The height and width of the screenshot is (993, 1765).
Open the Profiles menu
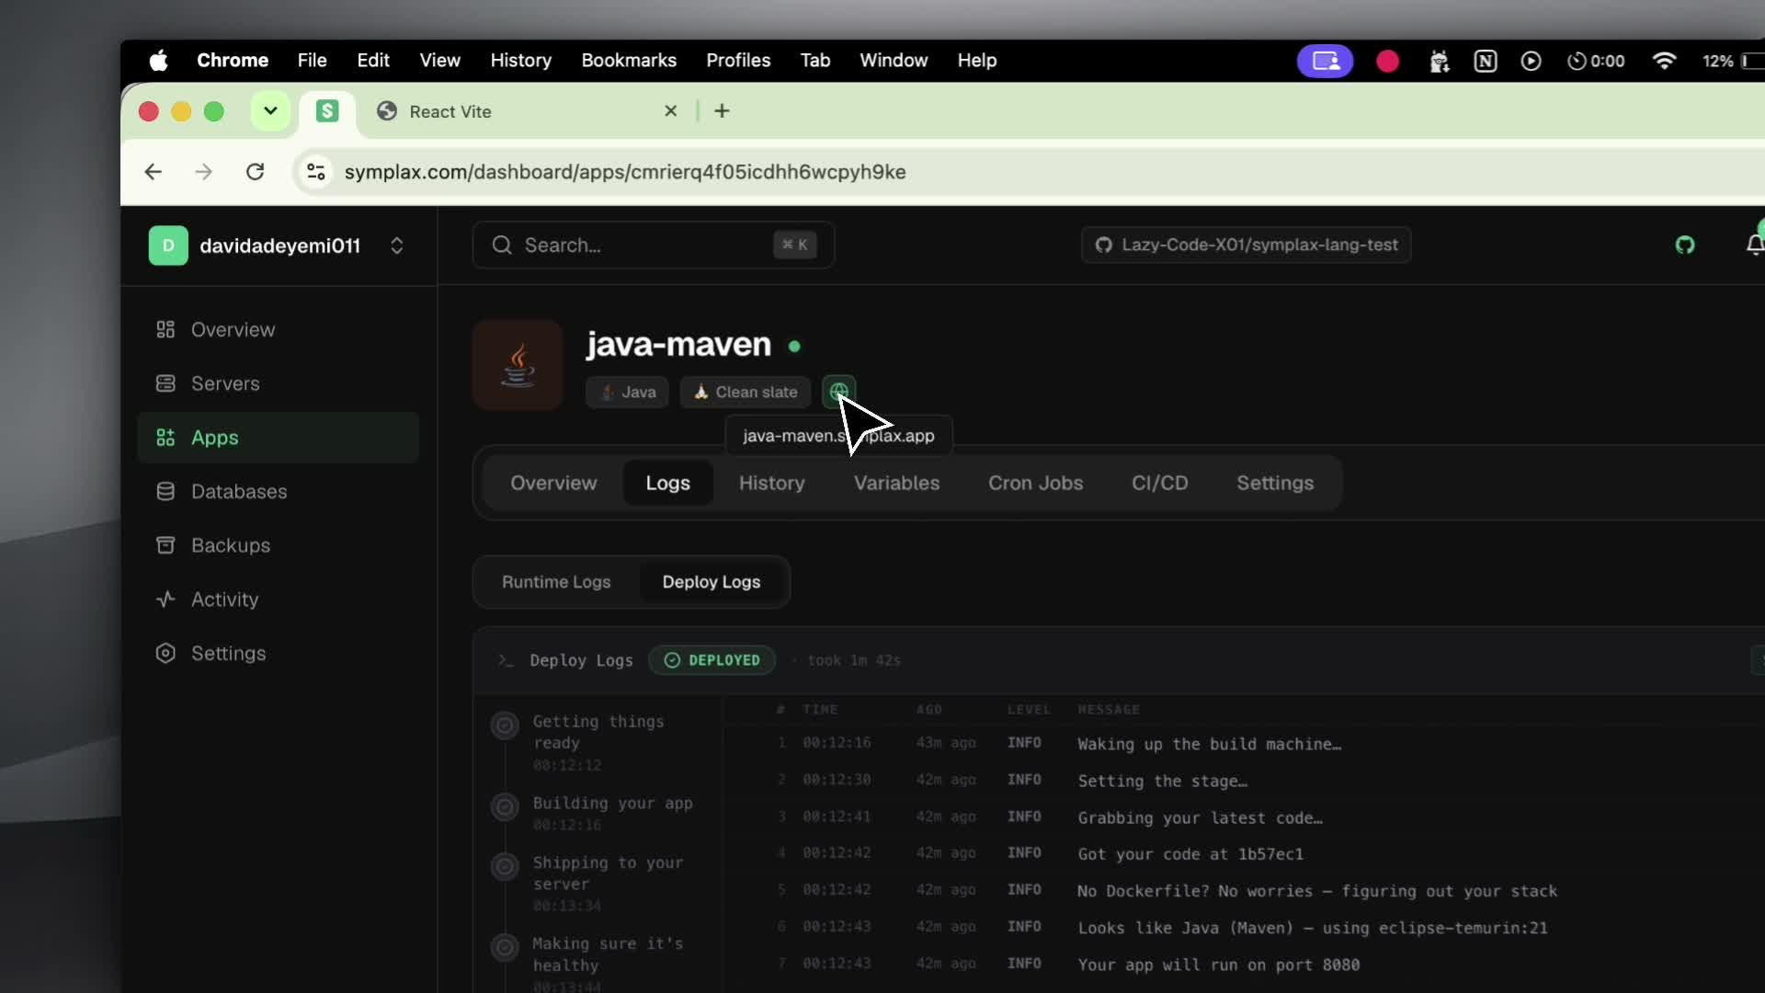738,61
